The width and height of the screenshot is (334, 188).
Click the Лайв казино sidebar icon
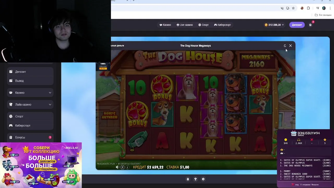pos(11,104)
